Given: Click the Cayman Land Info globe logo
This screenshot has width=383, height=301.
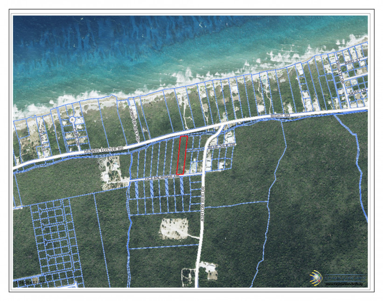Looking at the screenshot, I should 316,278.
